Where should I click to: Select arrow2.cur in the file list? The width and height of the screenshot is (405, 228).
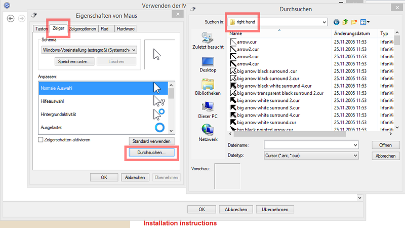[x=248, y=49]
